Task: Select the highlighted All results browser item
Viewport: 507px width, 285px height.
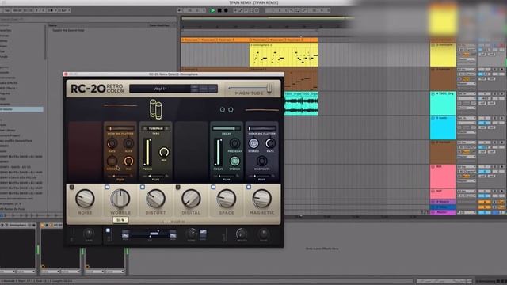Action: click(21, 109)
